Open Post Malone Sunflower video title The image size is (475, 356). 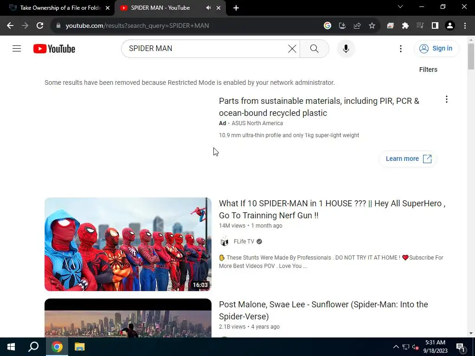(x=323, y=310)
